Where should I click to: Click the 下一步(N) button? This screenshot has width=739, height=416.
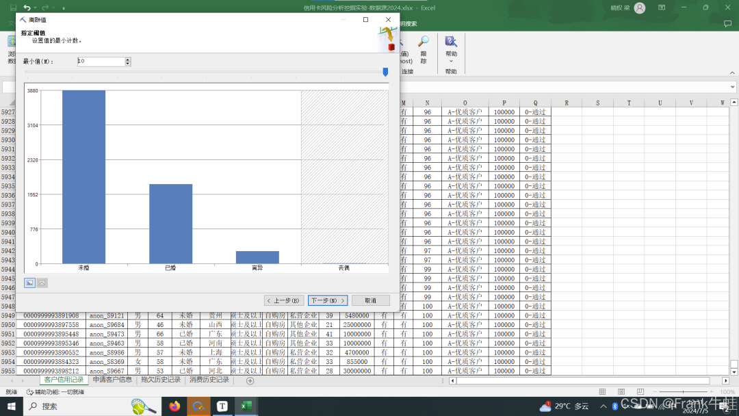pyautogui.click(x=328, y=300)
